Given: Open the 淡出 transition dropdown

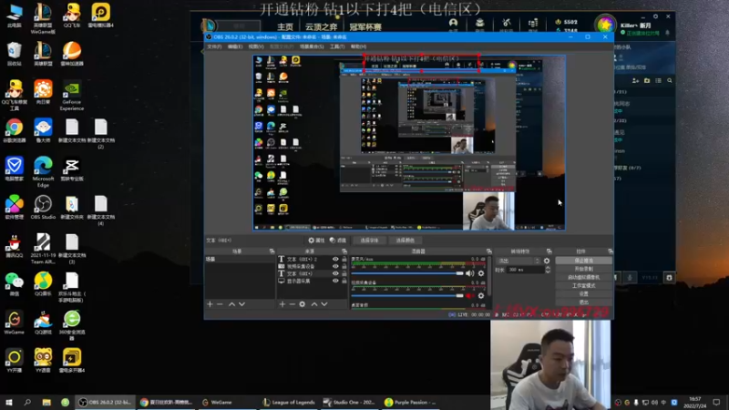Looking at the screenshot, I should (518, 261).
